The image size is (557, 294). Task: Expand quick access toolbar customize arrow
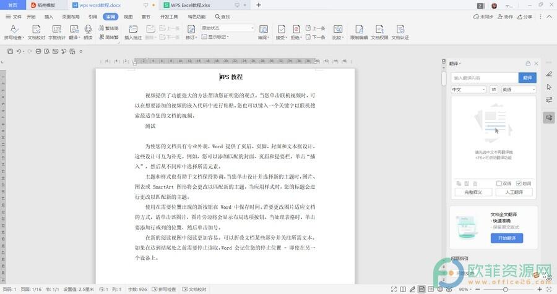(81, 51)
